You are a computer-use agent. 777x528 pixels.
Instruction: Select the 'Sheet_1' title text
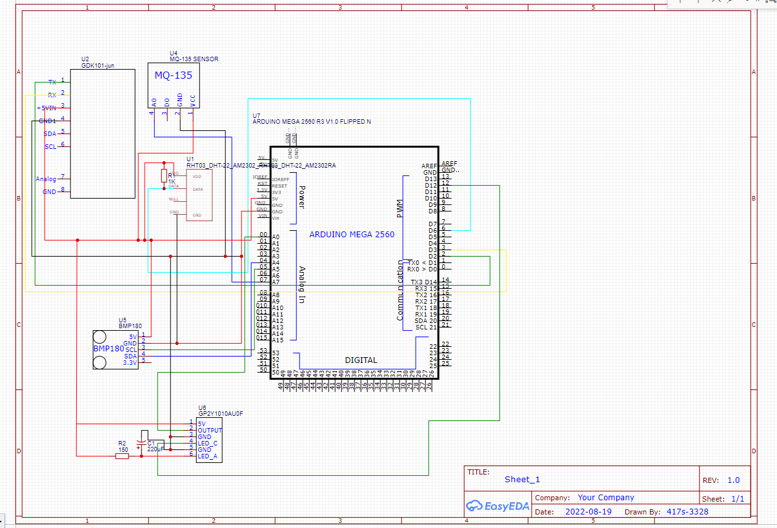(522, 479)
